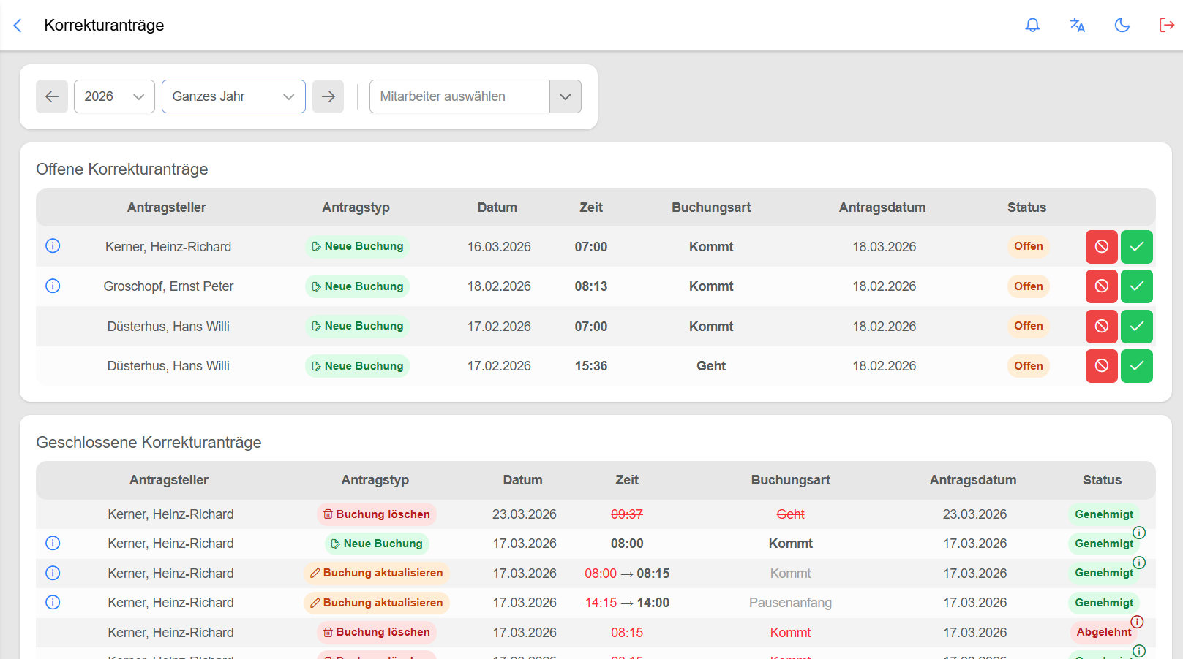This screenshot has height=659, width=1183.
Task: Reject Groschopf, Ernst Peter's request
Action: click(x=1101, y=286)
